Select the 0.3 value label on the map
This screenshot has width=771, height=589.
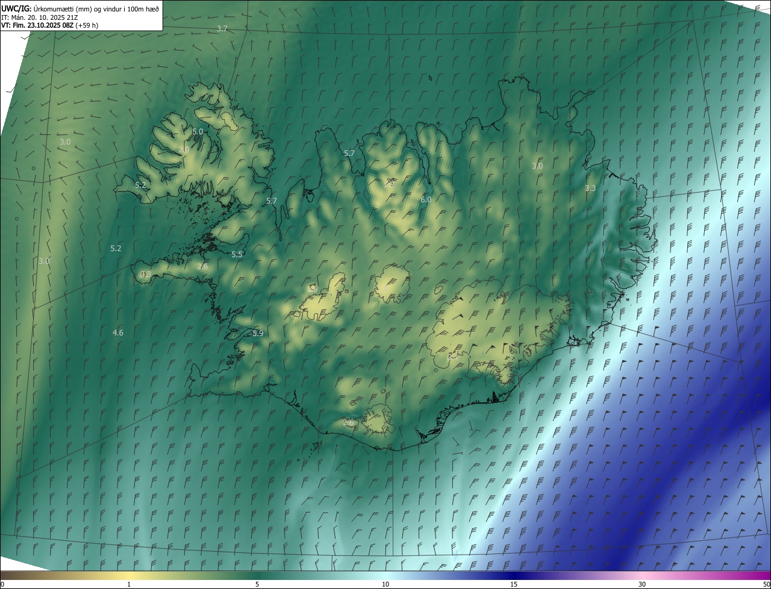tap(146, 275)
